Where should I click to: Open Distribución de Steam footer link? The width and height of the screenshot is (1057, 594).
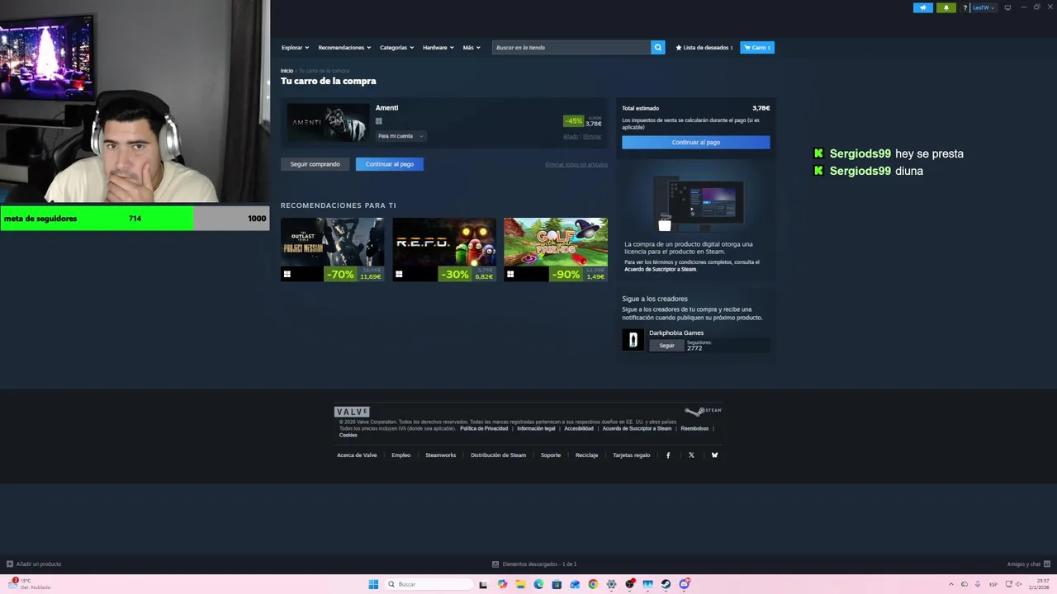pos(498,455)
